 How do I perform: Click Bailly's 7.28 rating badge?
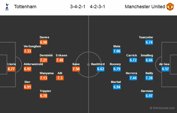149,78
